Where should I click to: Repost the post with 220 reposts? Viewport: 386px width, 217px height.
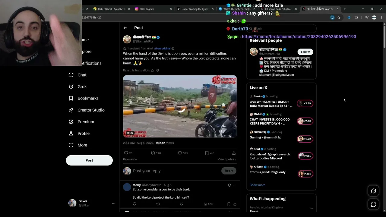click(156, 153)
